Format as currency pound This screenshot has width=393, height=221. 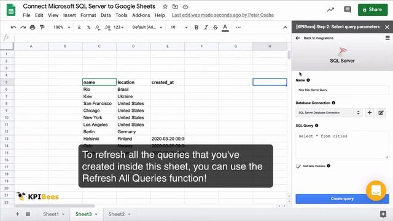pos(79,27)
